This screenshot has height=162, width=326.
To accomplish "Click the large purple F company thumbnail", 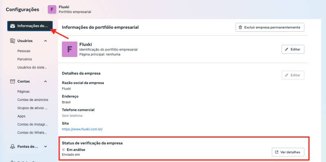I will coord(70,49).
